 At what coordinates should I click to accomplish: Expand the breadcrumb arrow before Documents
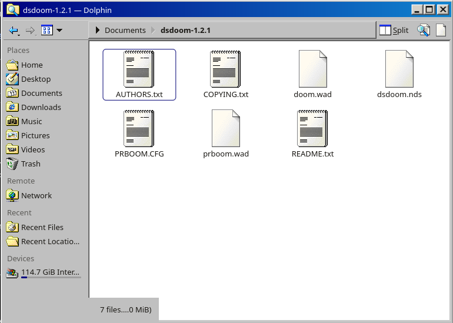(97, 30)
